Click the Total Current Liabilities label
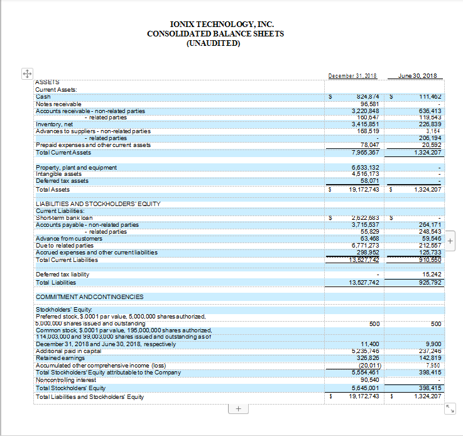The width and height of the screenshot is (463, 436). click(x=67, y=260)
